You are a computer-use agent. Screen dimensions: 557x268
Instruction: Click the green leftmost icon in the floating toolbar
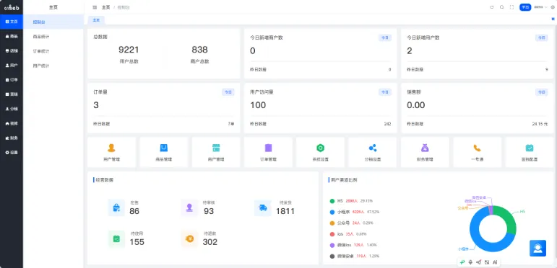click(x=462, y=262)
